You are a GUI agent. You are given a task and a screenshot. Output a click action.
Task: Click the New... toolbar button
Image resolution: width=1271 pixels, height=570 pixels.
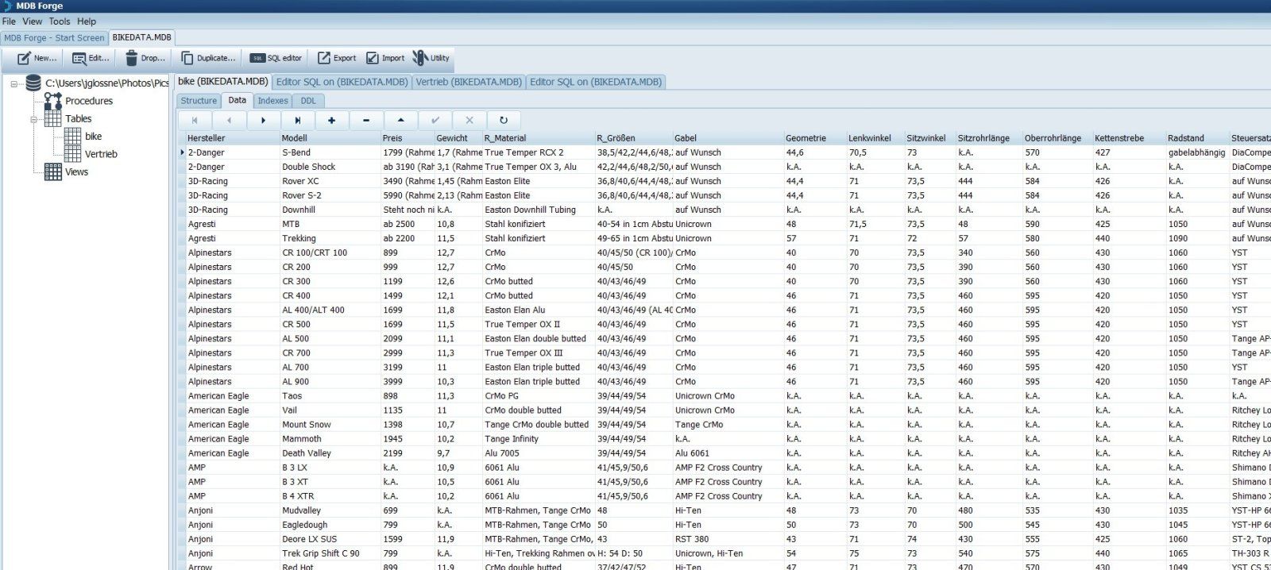pyautogui.click(x=37, y=58)
